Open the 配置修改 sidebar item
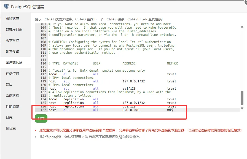 click(12, 52)
